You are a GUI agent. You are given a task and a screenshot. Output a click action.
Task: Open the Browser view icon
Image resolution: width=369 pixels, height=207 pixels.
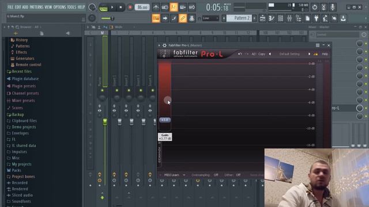tap(299, 18)
